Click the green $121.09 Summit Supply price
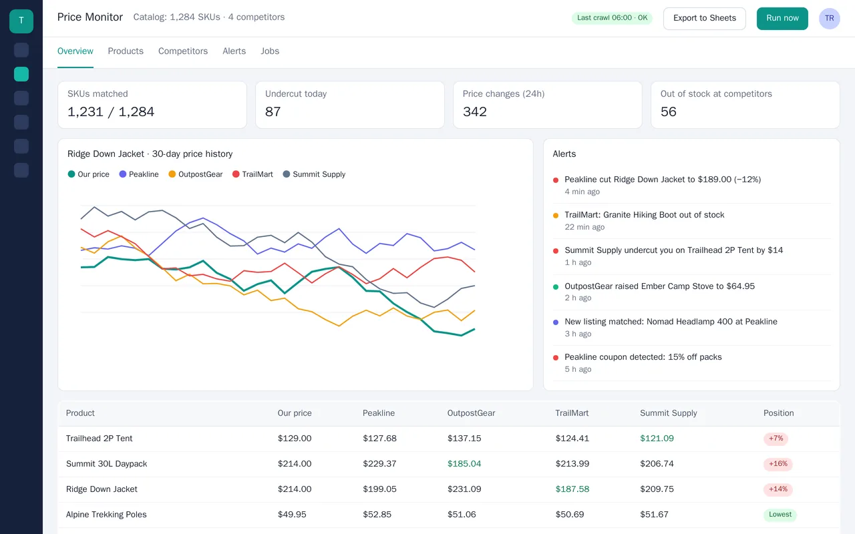 [657, 439]
